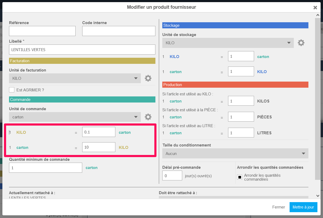Click the carton to KILO field showing 10
Screen dimensions: 323x218
pos(99,147)
